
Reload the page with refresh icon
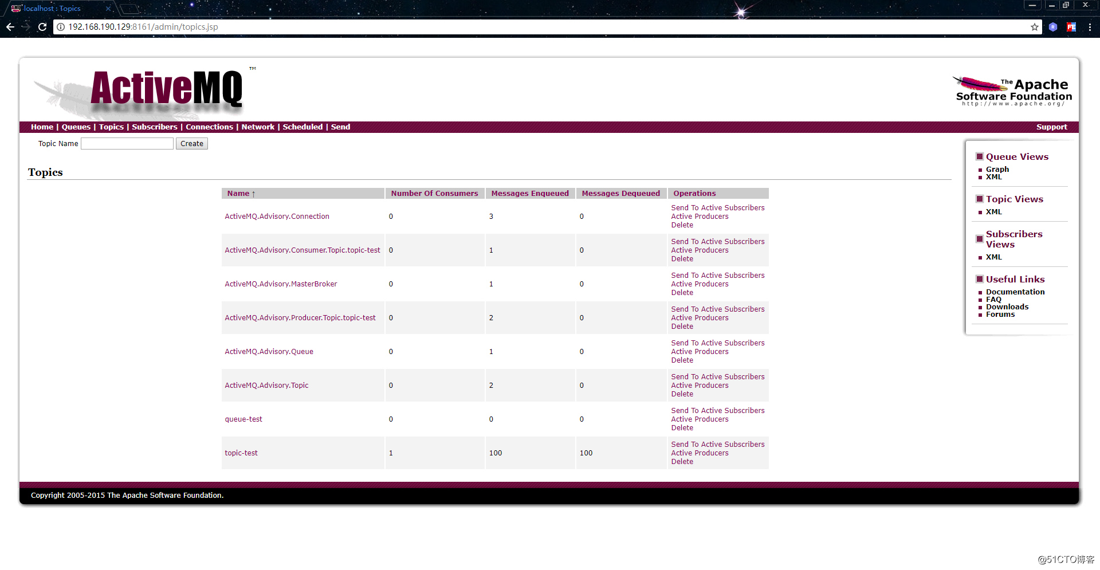42,27
